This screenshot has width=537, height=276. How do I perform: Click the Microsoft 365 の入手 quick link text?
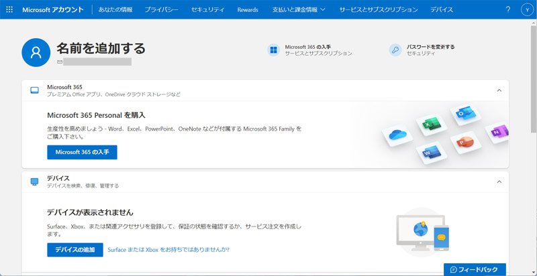307,47
